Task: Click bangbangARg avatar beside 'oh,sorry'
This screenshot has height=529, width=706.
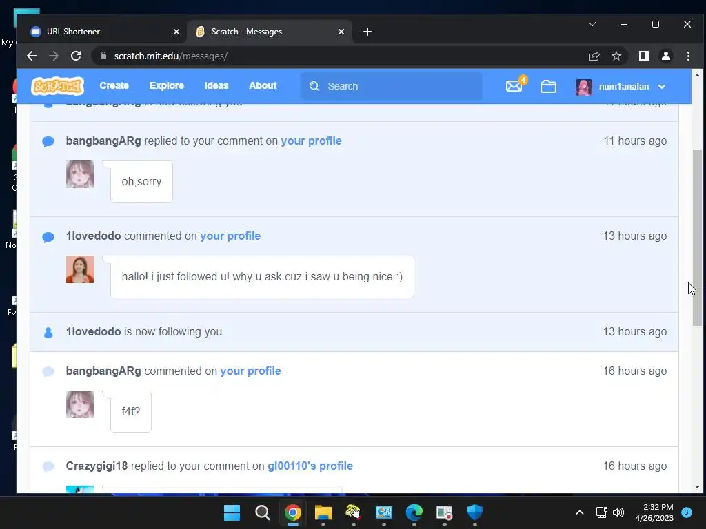Action: pyautogui.click(x=80, y=174)
